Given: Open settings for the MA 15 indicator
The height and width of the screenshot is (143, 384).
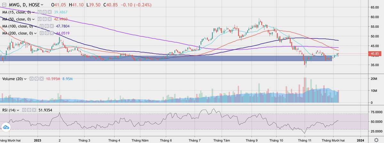Looking at the screenshot, I should pyautogui.click(x=45, y=12).
